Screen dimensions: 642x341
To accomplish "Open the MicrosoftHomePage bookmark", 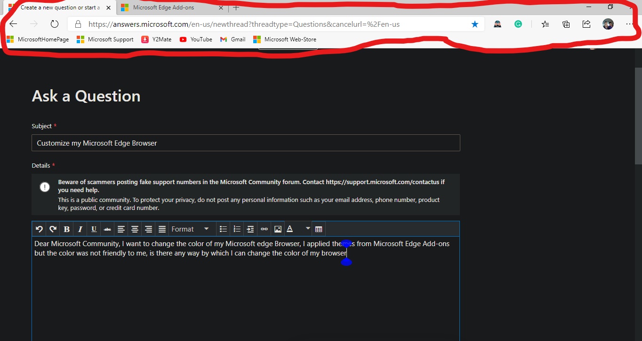I will pyautogui.click(x=38, y=39).
